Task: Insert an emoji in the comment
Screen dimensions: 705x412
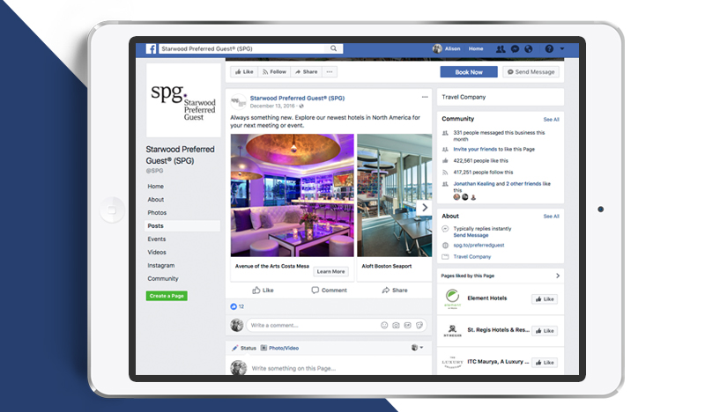Action: click(x=384, y=326)
